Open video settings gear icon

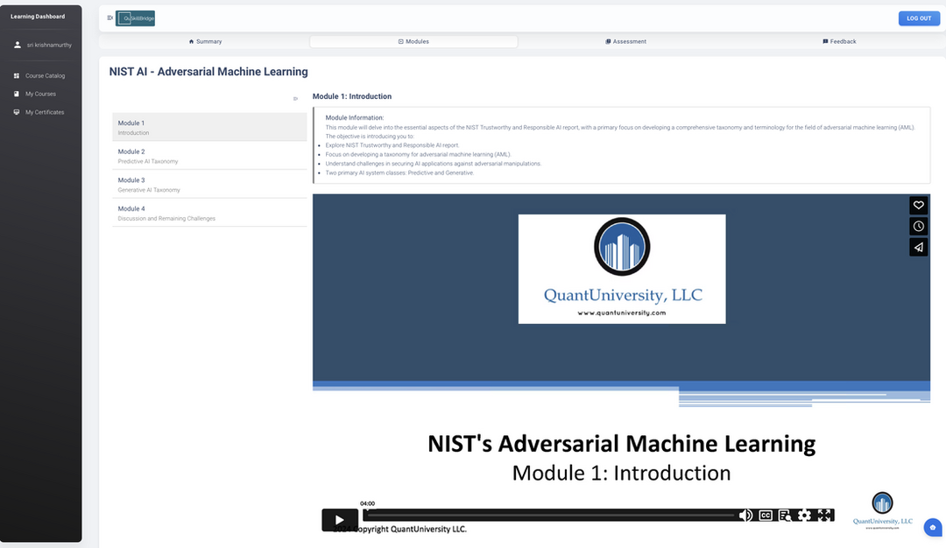[804, 516]
